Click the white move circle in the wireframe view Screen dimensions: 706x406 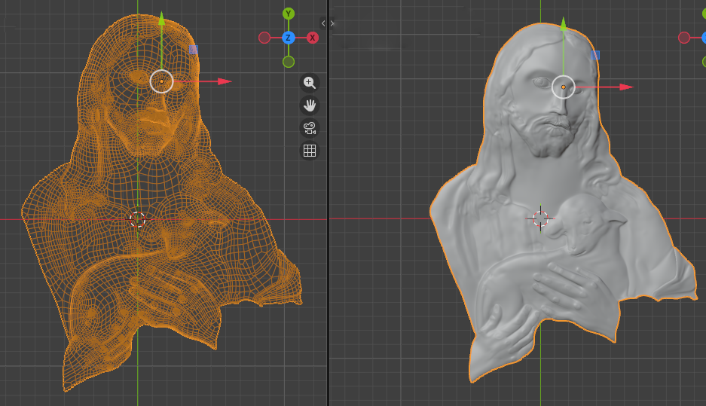click(161, 81)
